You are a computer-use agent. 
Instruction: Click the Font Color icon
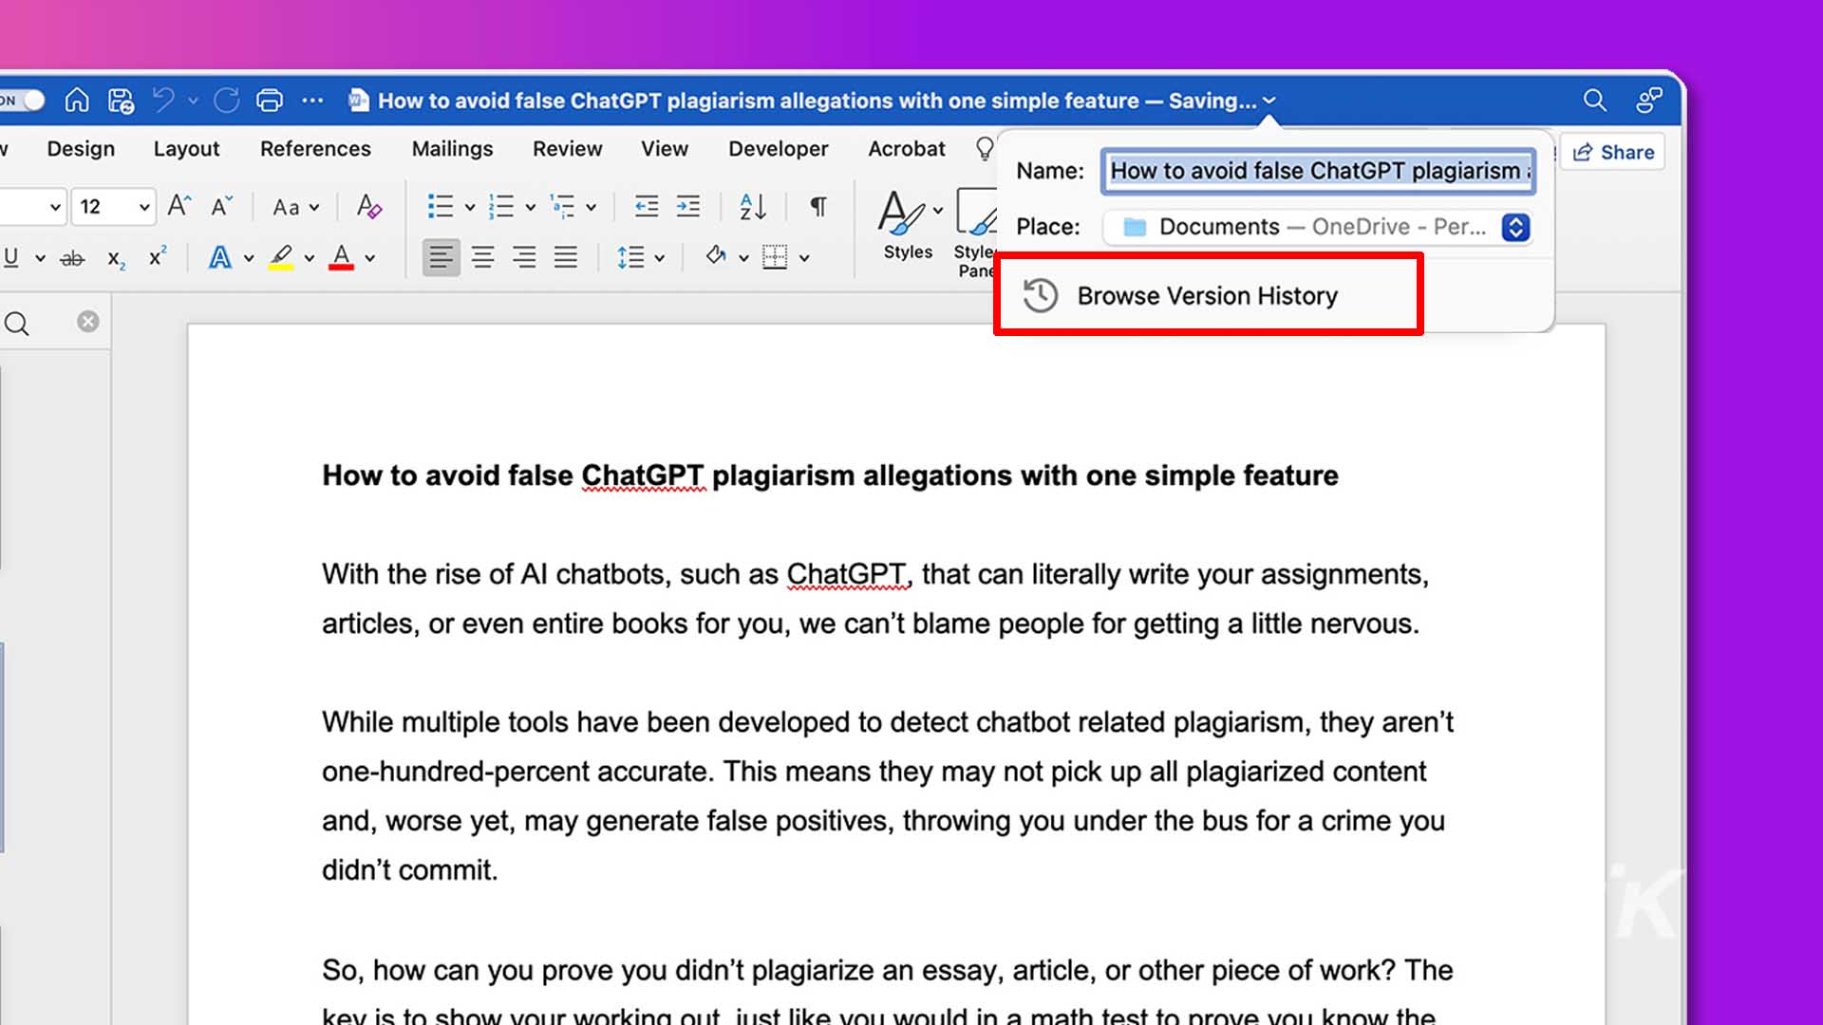345,258
